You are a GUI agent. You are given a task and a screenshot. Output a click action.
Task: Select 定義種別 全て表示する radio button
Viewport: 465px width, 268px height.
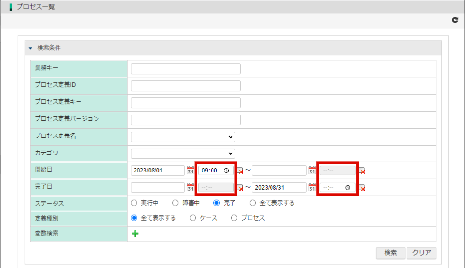(x=134, y=218)
